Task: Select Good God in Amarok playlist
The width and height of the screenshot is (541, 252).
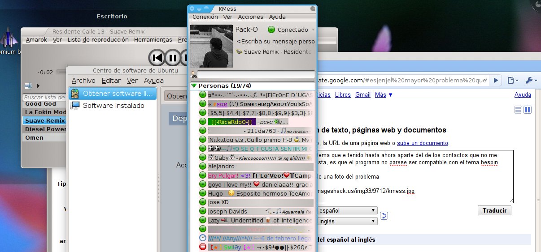Action: pos(44,104)
